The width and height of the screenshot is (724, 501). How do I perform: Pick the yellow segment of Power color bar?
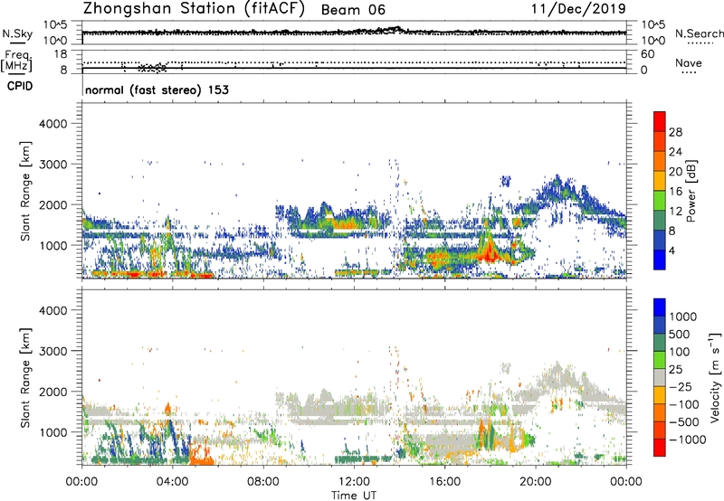[x=660, y=181]
